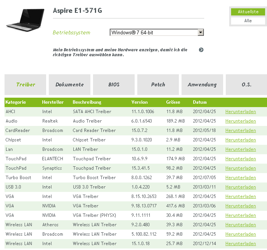Download the ELANTECH Touchpad Treiber

[x=241, y=159]
